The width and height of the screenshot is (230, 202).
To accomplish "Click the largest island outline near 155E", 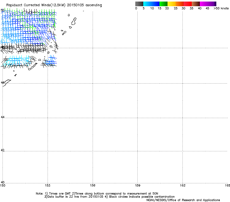I will (x=74, y=21).
